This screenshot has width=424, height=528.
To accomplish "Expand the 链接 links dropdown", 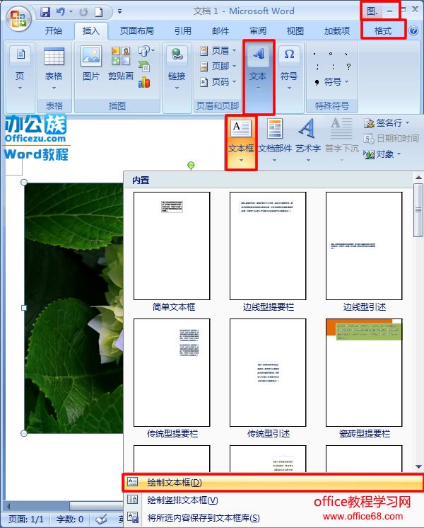I will coord(177,69).
